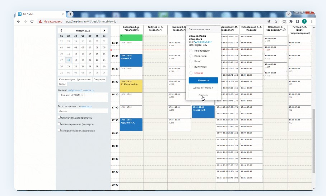Click январь 2022 month header
The image size is (326, 196).
[x=83, y=30]
